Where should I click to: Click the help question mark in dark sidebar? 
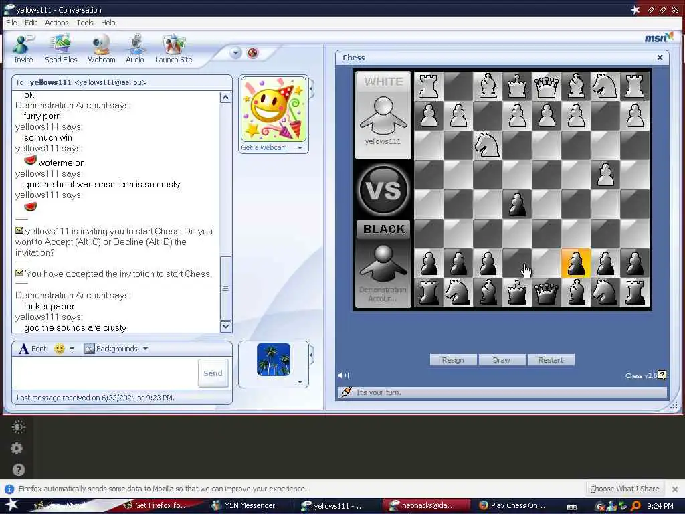point(18,470)
